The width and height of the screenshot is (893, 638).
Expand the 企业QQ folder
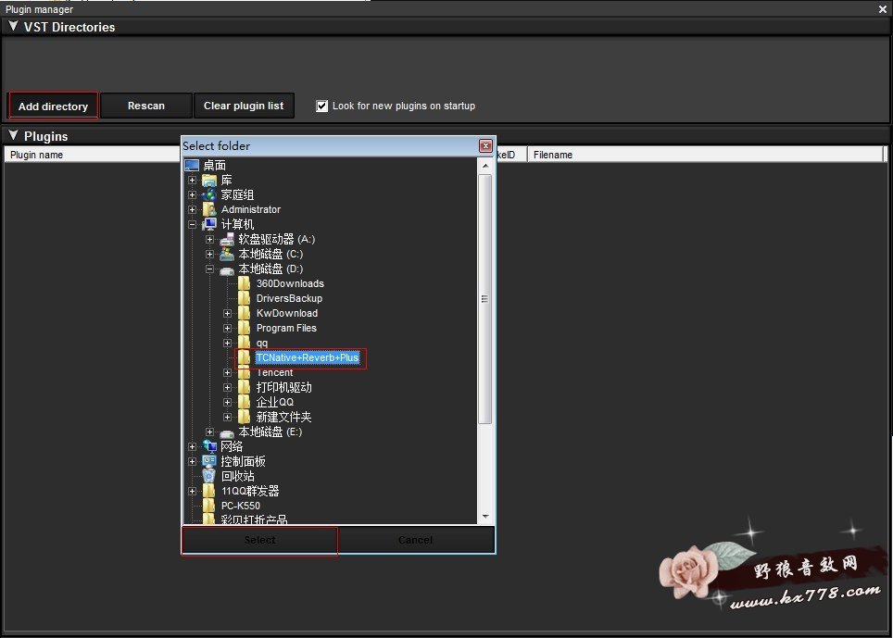point(227,402)
